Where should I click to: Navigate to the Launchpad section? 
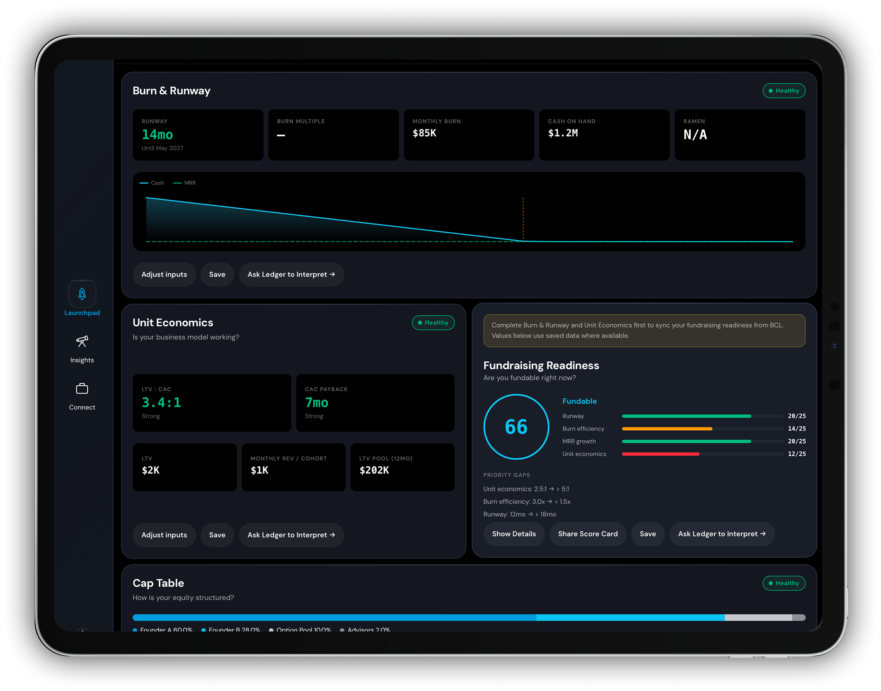(x=82, y=299)
